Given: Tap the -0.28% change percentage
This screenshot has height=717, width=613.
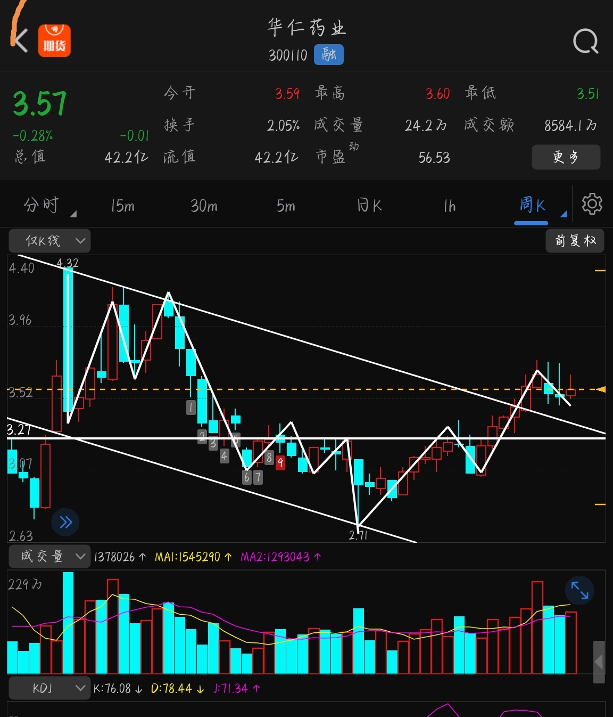Looking at the screenshot, I should pos(33,136).
